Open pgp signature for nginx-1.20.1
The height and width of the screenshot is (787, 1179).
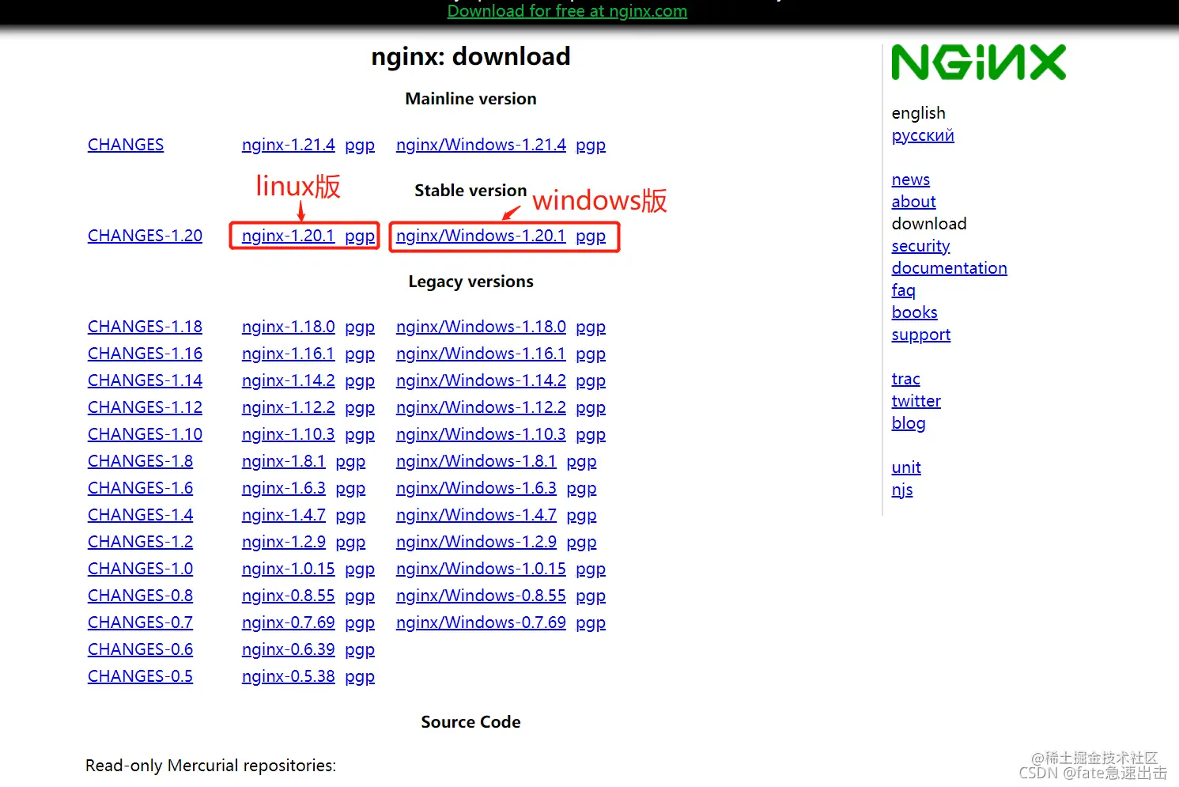coord(360,236)
